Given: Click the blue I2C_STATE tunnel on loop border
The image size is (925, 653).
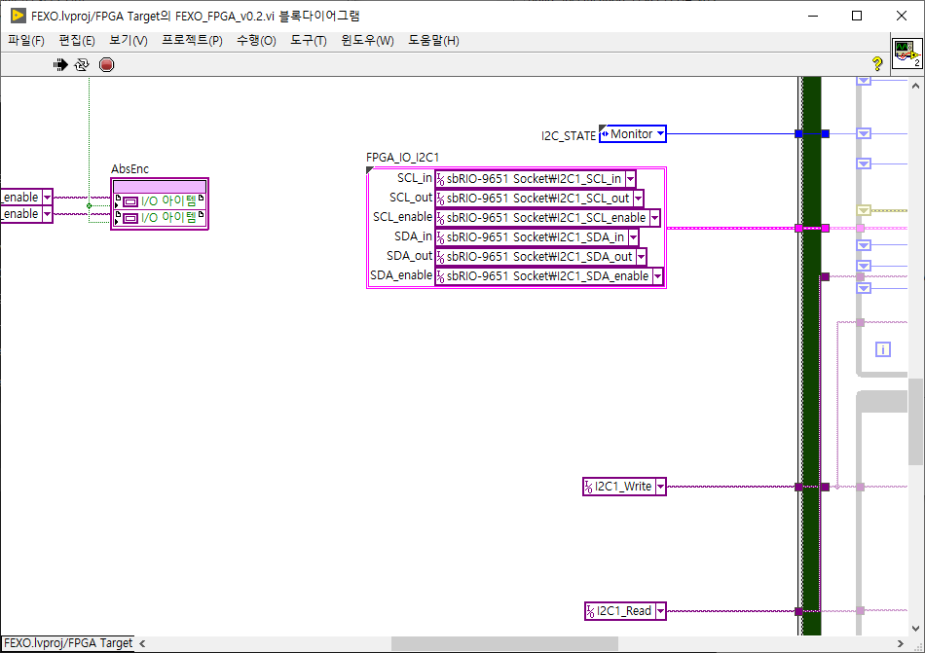Looking at the screenshot, I should [798, 134].
